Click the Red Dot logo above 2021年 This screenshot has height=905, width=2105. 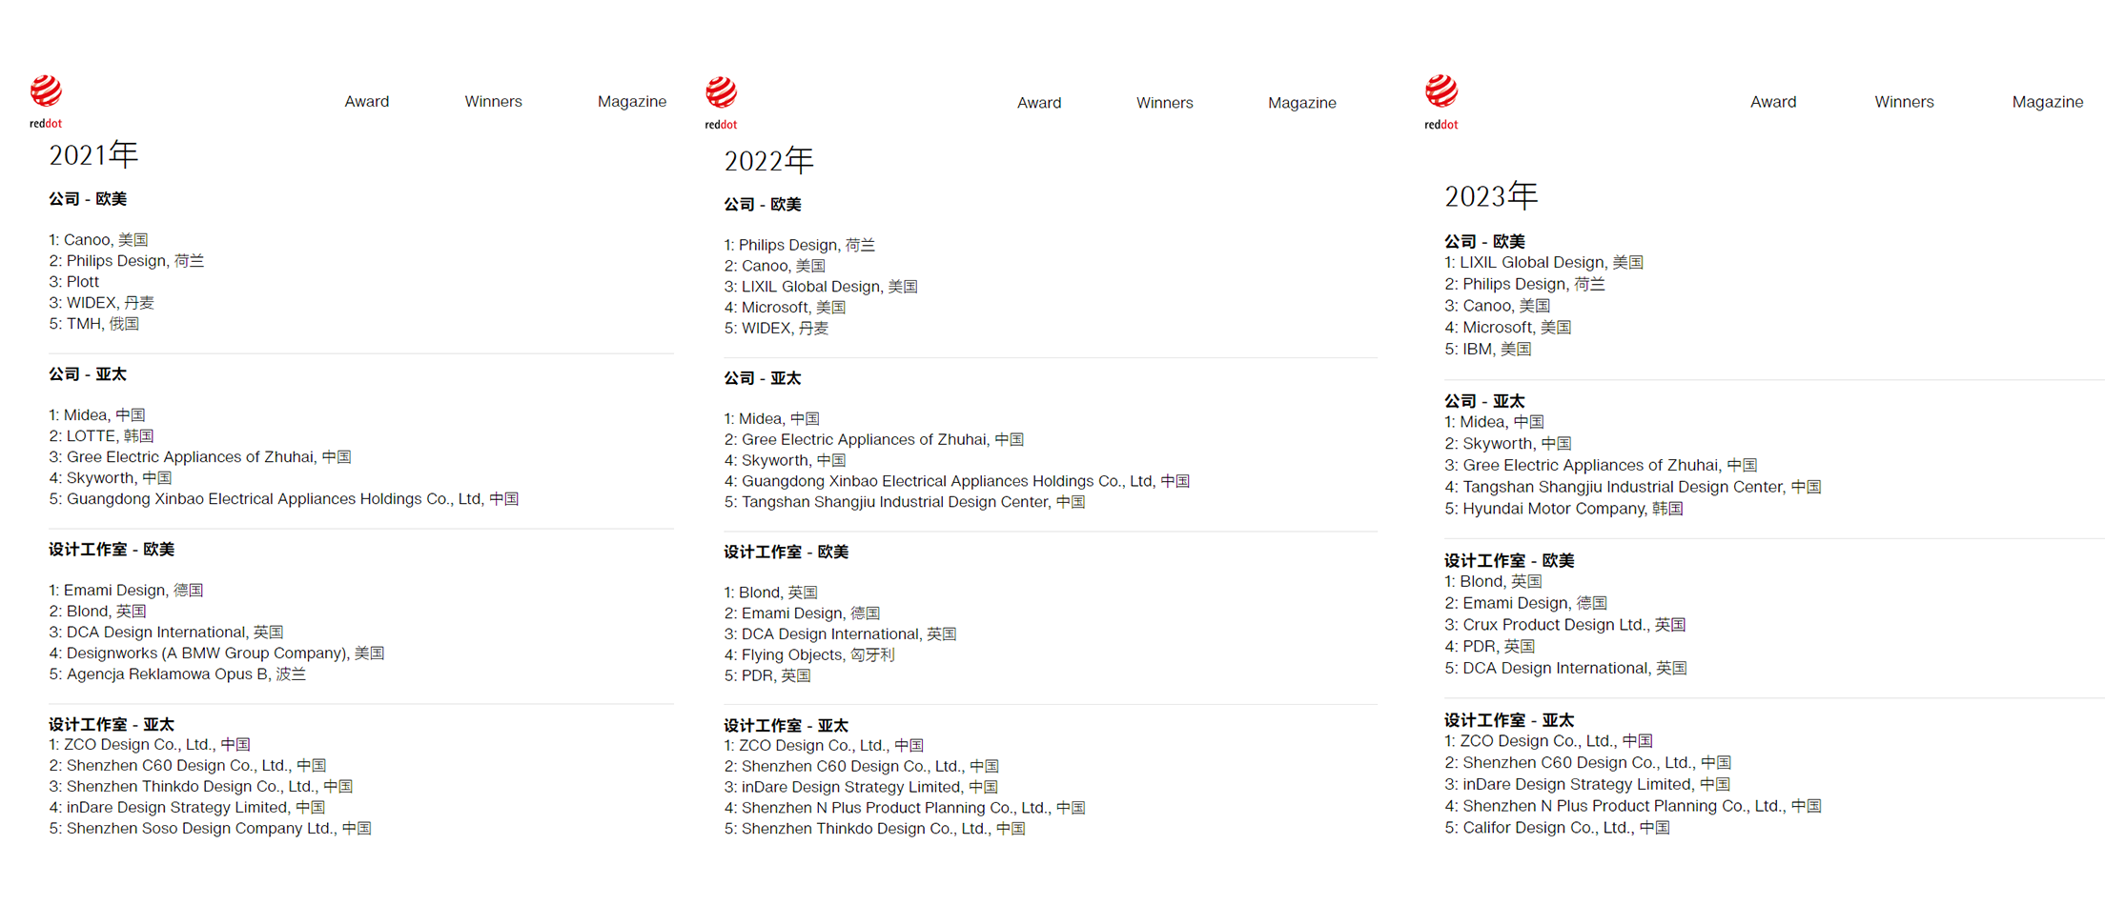tap(46, 101)
